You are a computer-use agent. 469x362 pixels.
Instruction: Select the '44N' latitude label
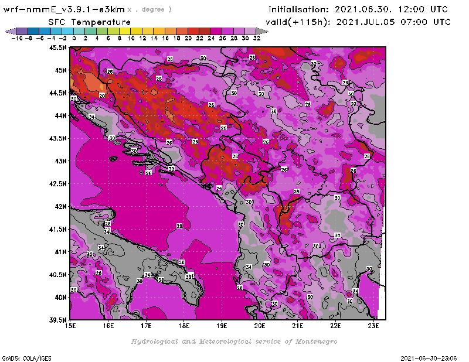[x=60, y=115]
